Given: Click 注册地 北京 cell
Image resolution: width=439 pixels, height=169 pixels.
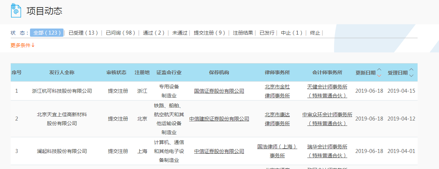Looking at the screenshot, I should click(x=142, y=119).
